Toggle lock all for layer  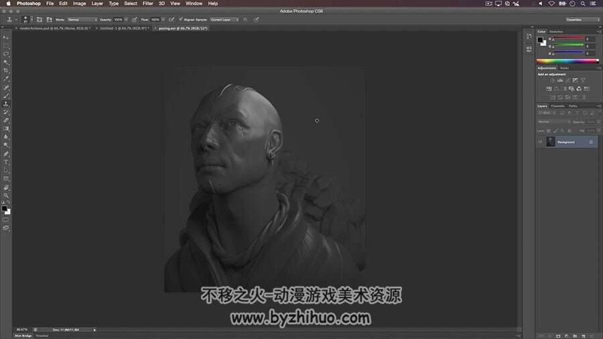point(569,131)
